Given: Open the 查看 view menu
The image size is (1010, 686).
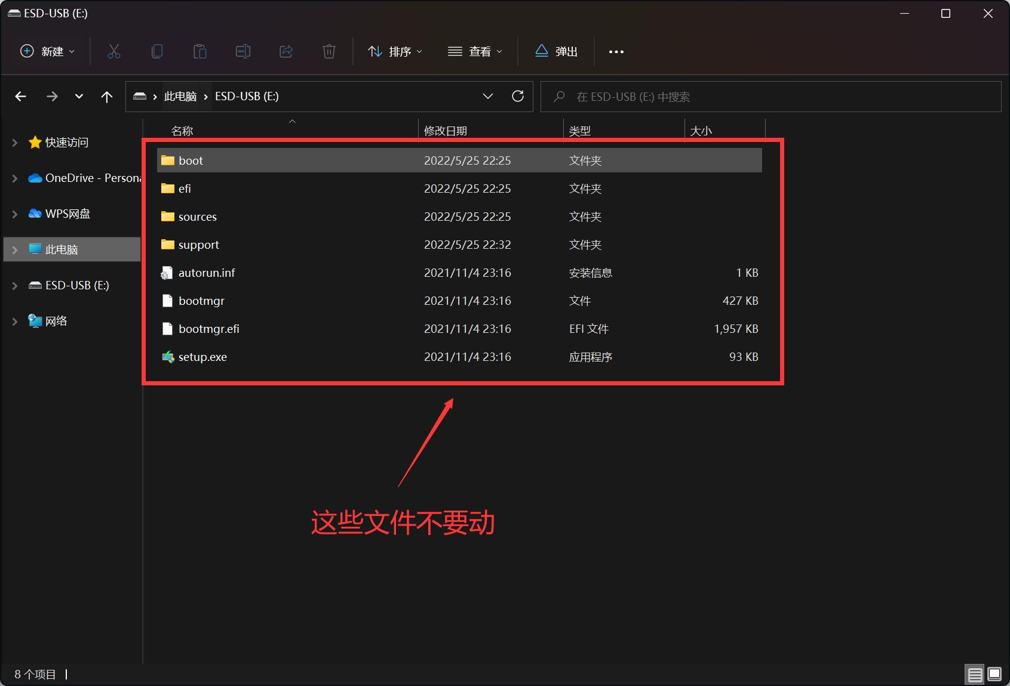Looking at the screenshot, I should (x=475, y=51).
